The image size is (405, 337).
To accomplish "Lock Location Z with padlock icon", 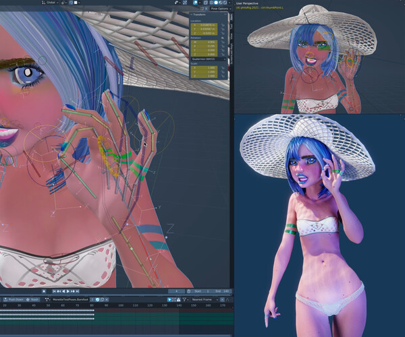I will click(x=223, y=33).
